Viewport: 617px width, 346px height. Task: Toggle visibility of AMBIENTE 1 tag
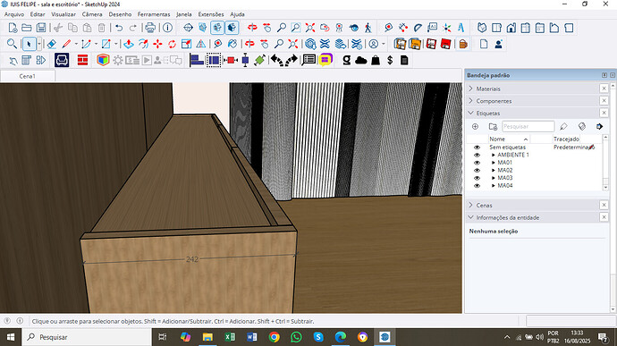pos(477,155)
